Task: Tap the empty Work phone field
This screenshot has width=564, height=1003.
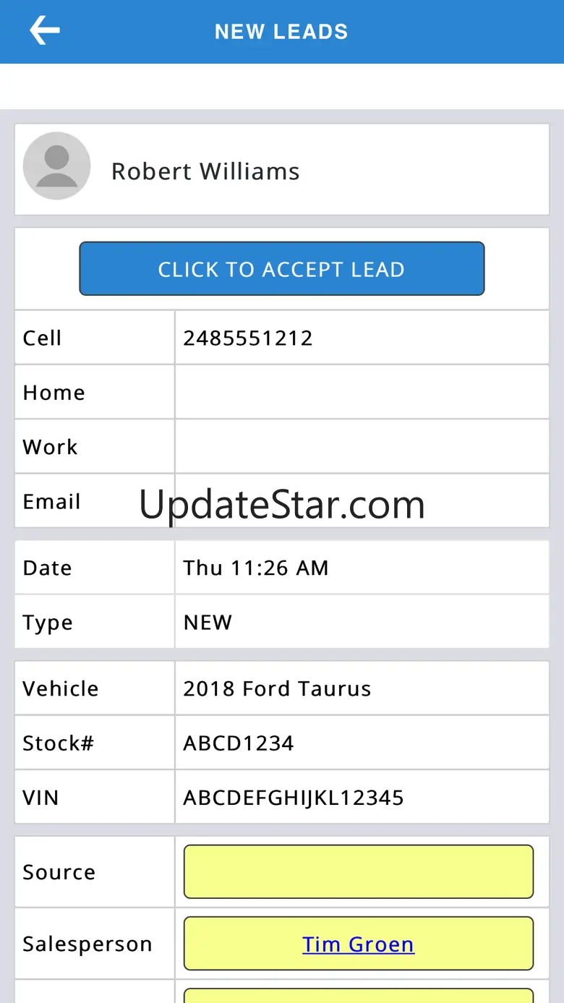Action: (362, 446)
